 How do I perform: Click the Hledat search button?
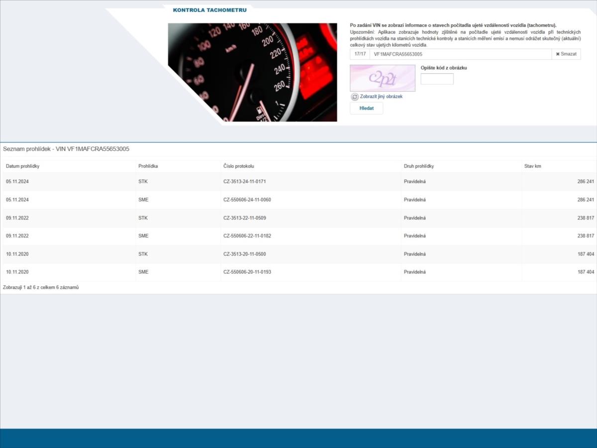[366, 108]
